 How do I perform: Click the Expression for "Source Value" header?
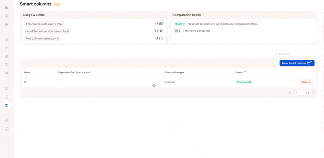[x=75, y=73]
